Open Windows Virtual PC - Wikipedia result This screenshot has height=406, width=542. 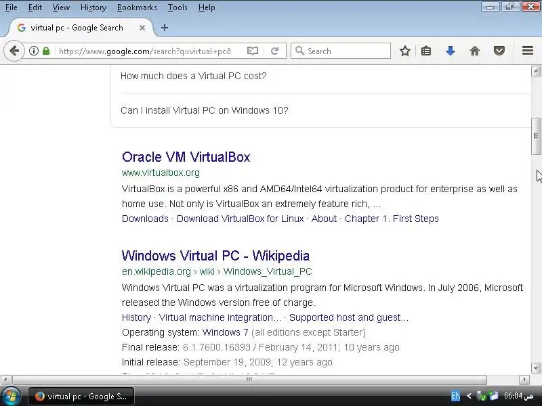[x=215, y=256]
